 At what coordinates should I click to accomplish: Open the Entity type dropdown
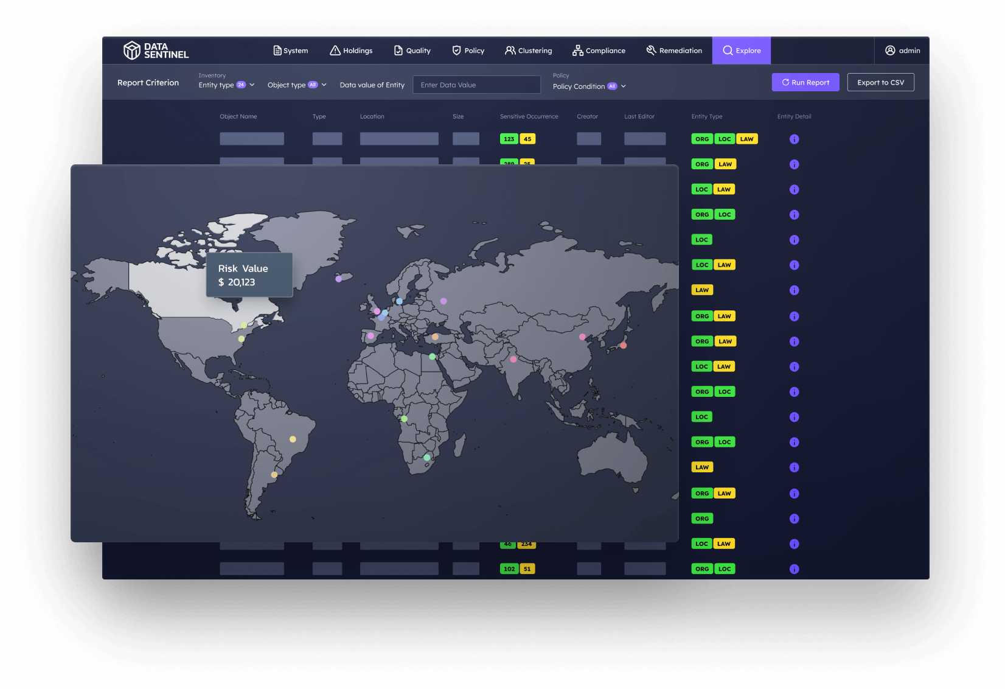(x=226, y=85)
